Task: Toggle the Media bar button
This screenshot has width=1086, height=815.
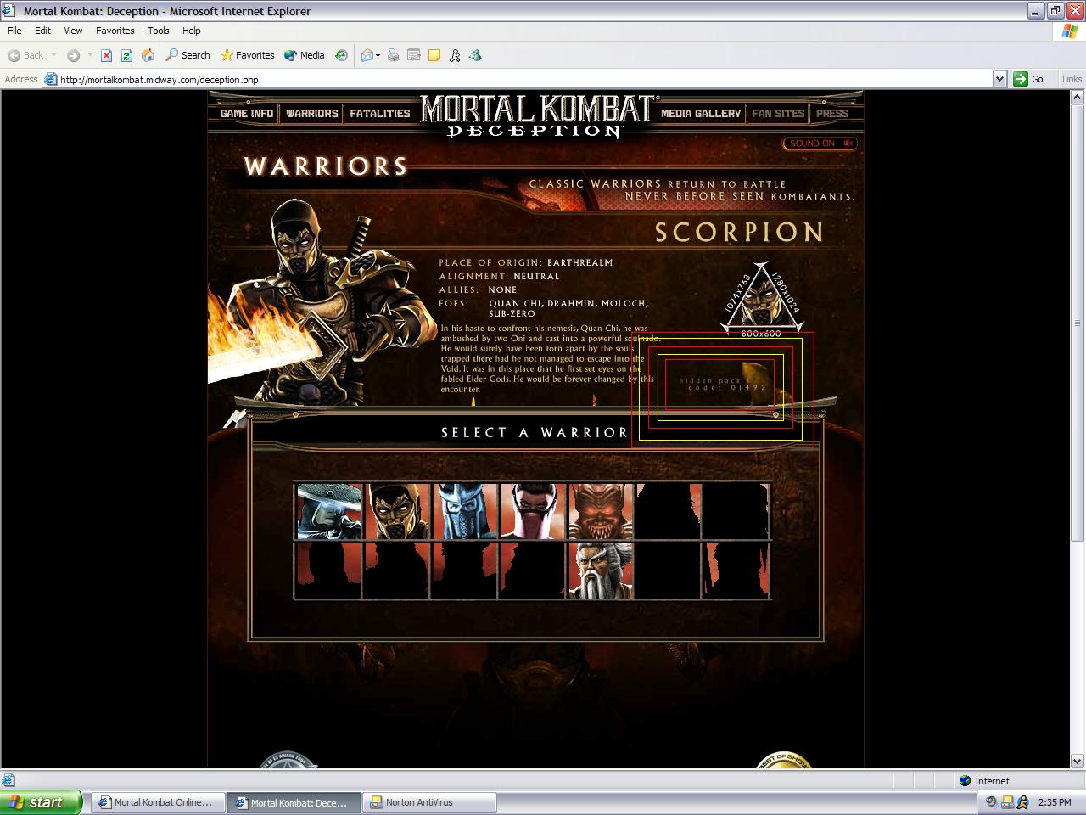Action: (304, 55)
